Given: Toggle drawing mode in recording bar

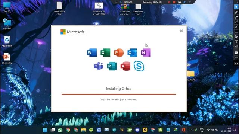Looking at the screenshot, I should [x=184, y=2].
